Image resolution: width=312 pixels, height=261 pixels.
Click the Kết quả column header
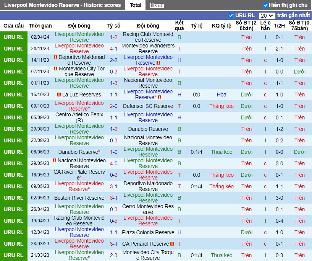coord(179,26)
